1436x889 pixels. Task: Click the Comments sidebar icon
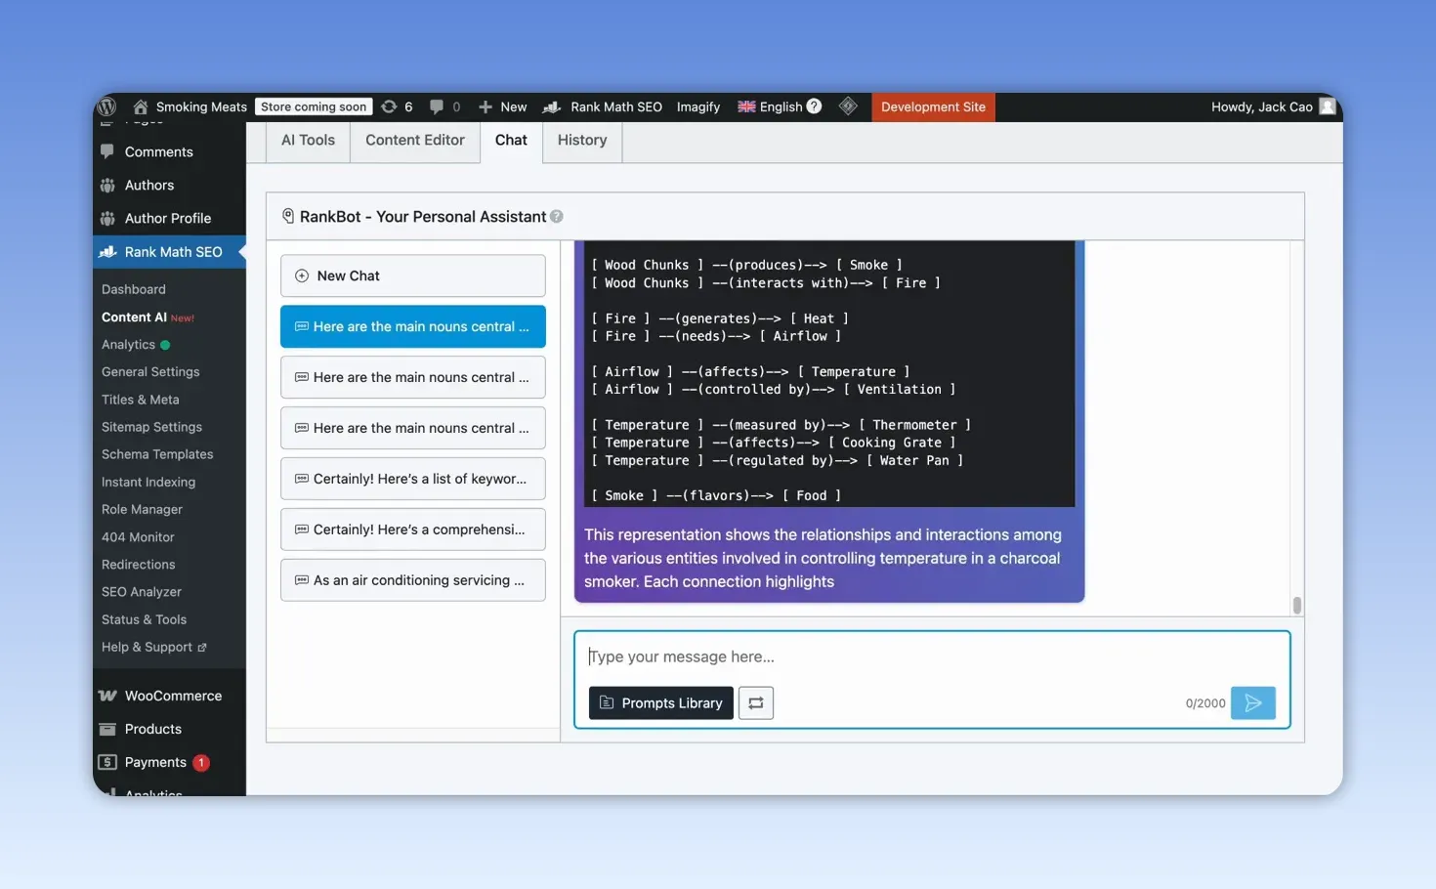pyautogui.click(x=107, y=151)
